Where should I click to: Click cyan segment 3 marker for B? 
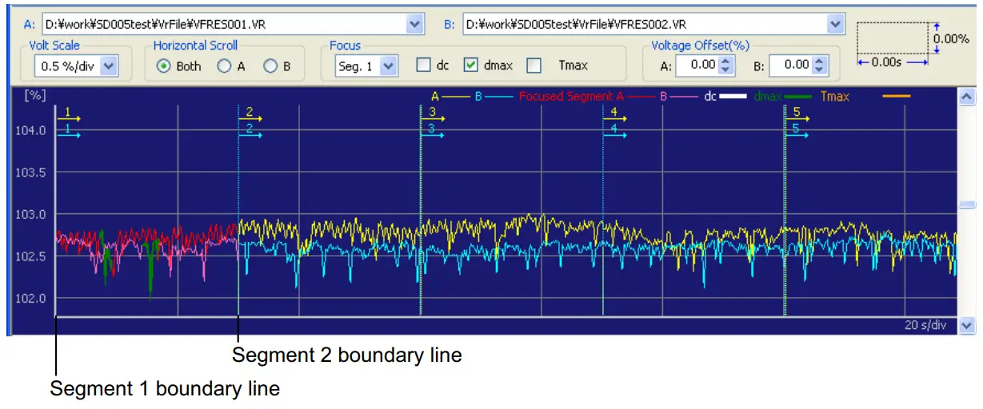pyautogui.click(x=433, y=131)
